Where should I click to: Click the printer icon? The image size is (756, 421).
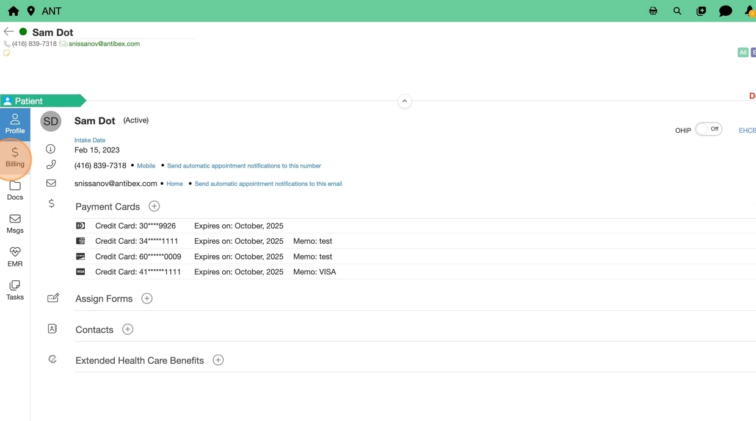pos(653,11)
